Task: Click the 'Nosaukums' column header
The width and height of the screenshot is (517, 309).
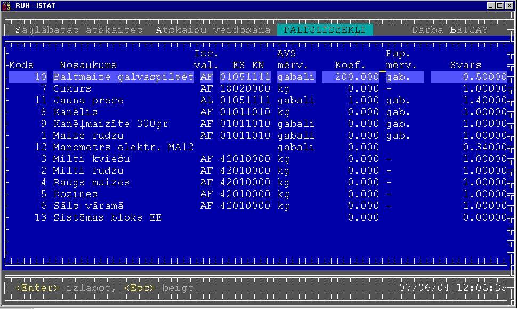Action: [88, 65]
